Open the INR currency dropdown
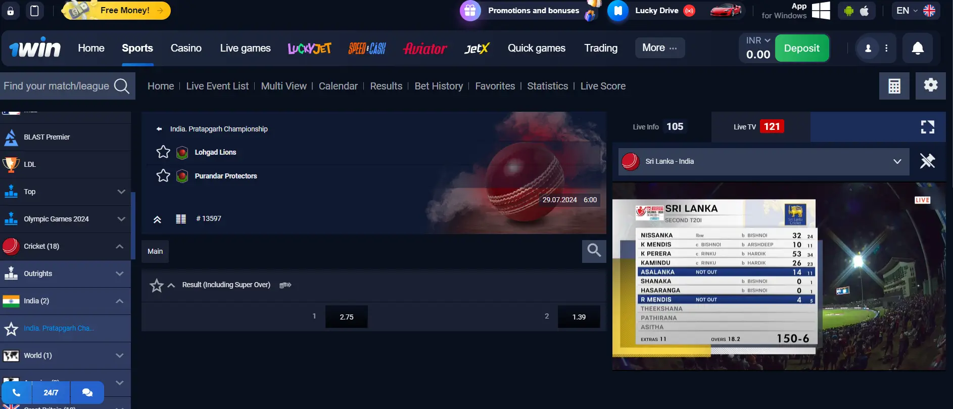 pos(758,40)
